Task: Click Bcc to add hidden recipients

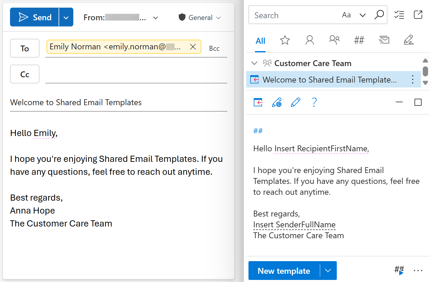Action: click(x=214, y=48)
